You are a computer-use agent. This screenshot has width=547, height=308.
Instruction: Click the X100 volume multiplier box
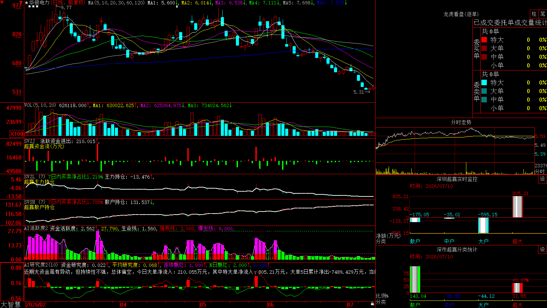point(17,134)
